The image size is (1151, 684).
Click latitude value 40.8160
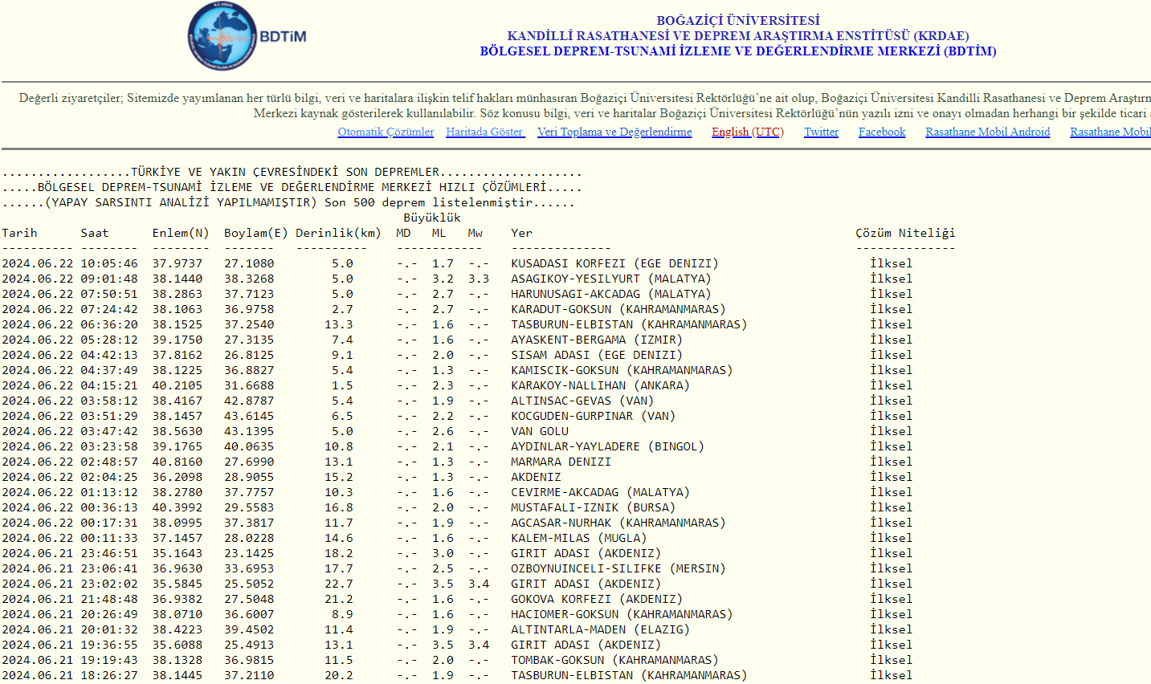click(178, 462)
